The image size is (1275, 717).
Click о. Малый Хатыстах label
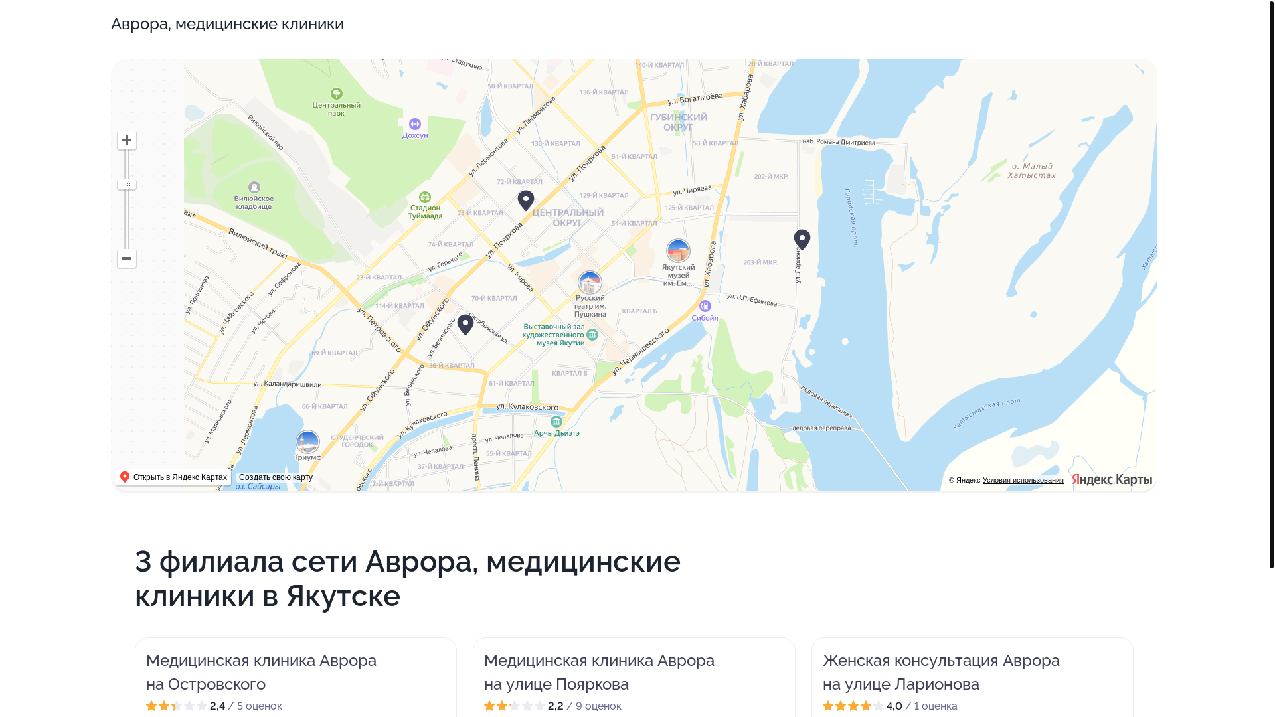pos(1032,171)
